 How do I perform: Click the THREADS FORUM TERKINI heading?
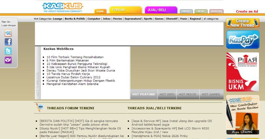click(70, 108)
